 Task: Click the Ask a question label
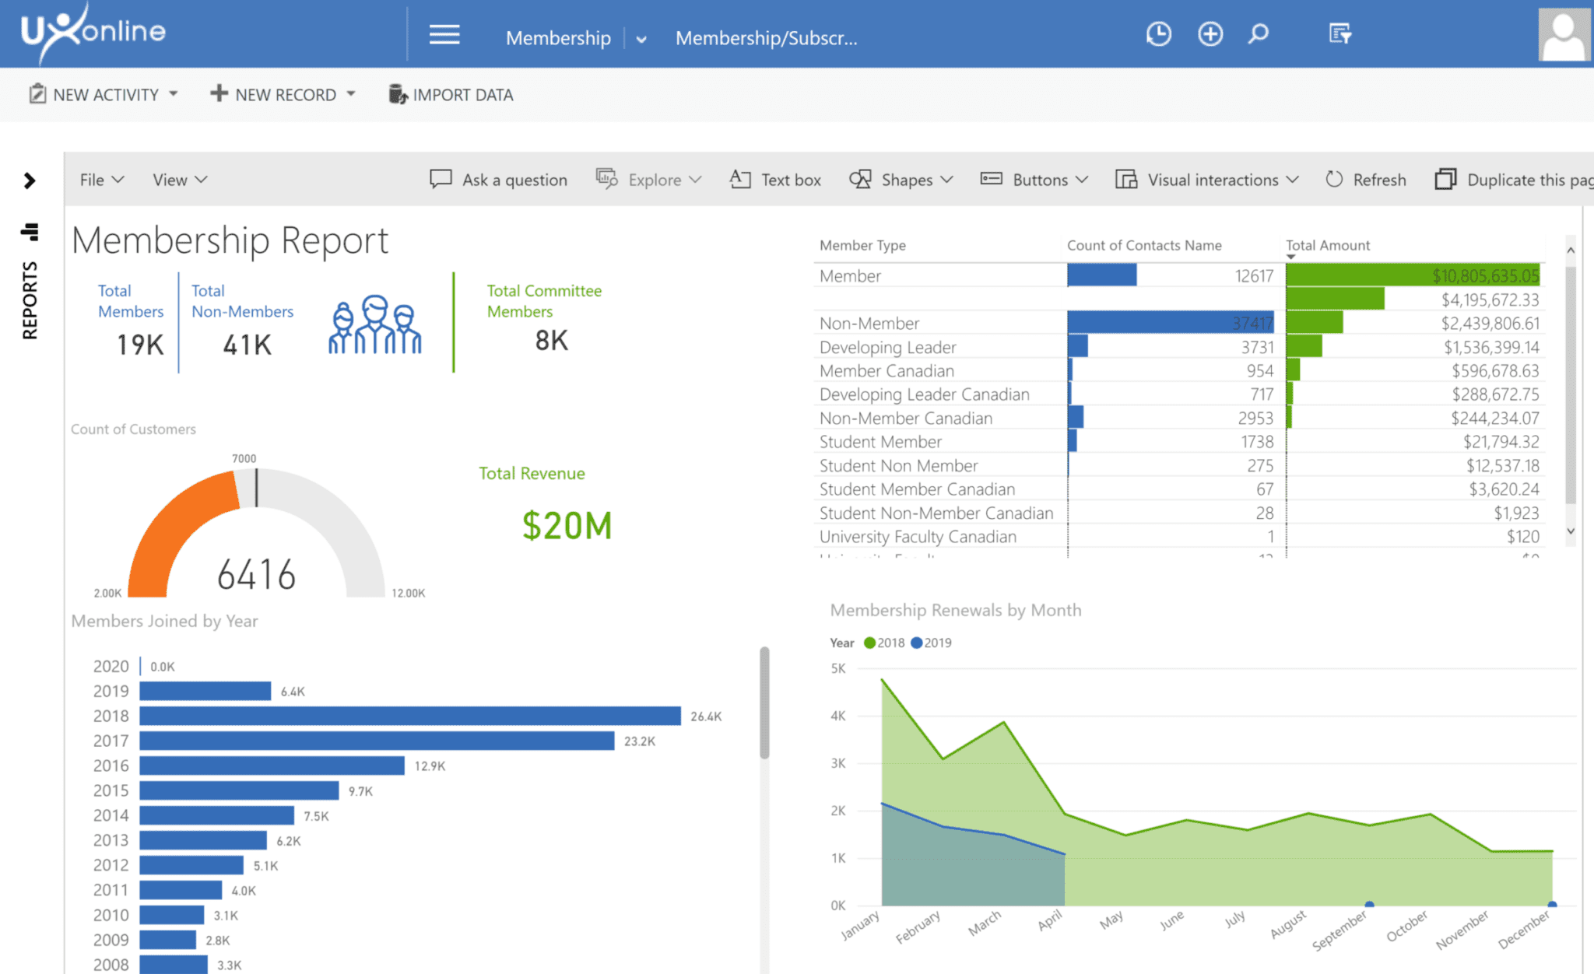(514, 180)
